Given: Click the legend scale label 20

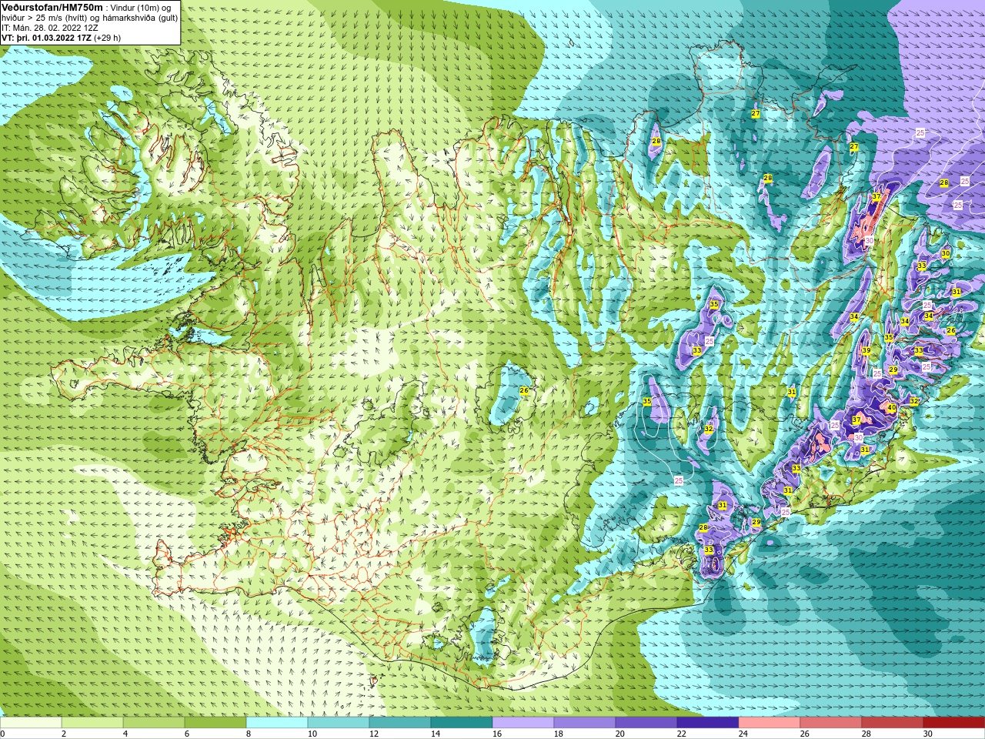Looking at the screenshot, I should pyautogui.click(x=620, y=734).
